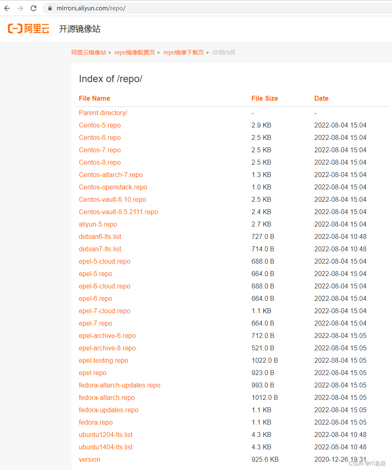Open epel-5.repo
392x470 pixels.
pos(95,274)
